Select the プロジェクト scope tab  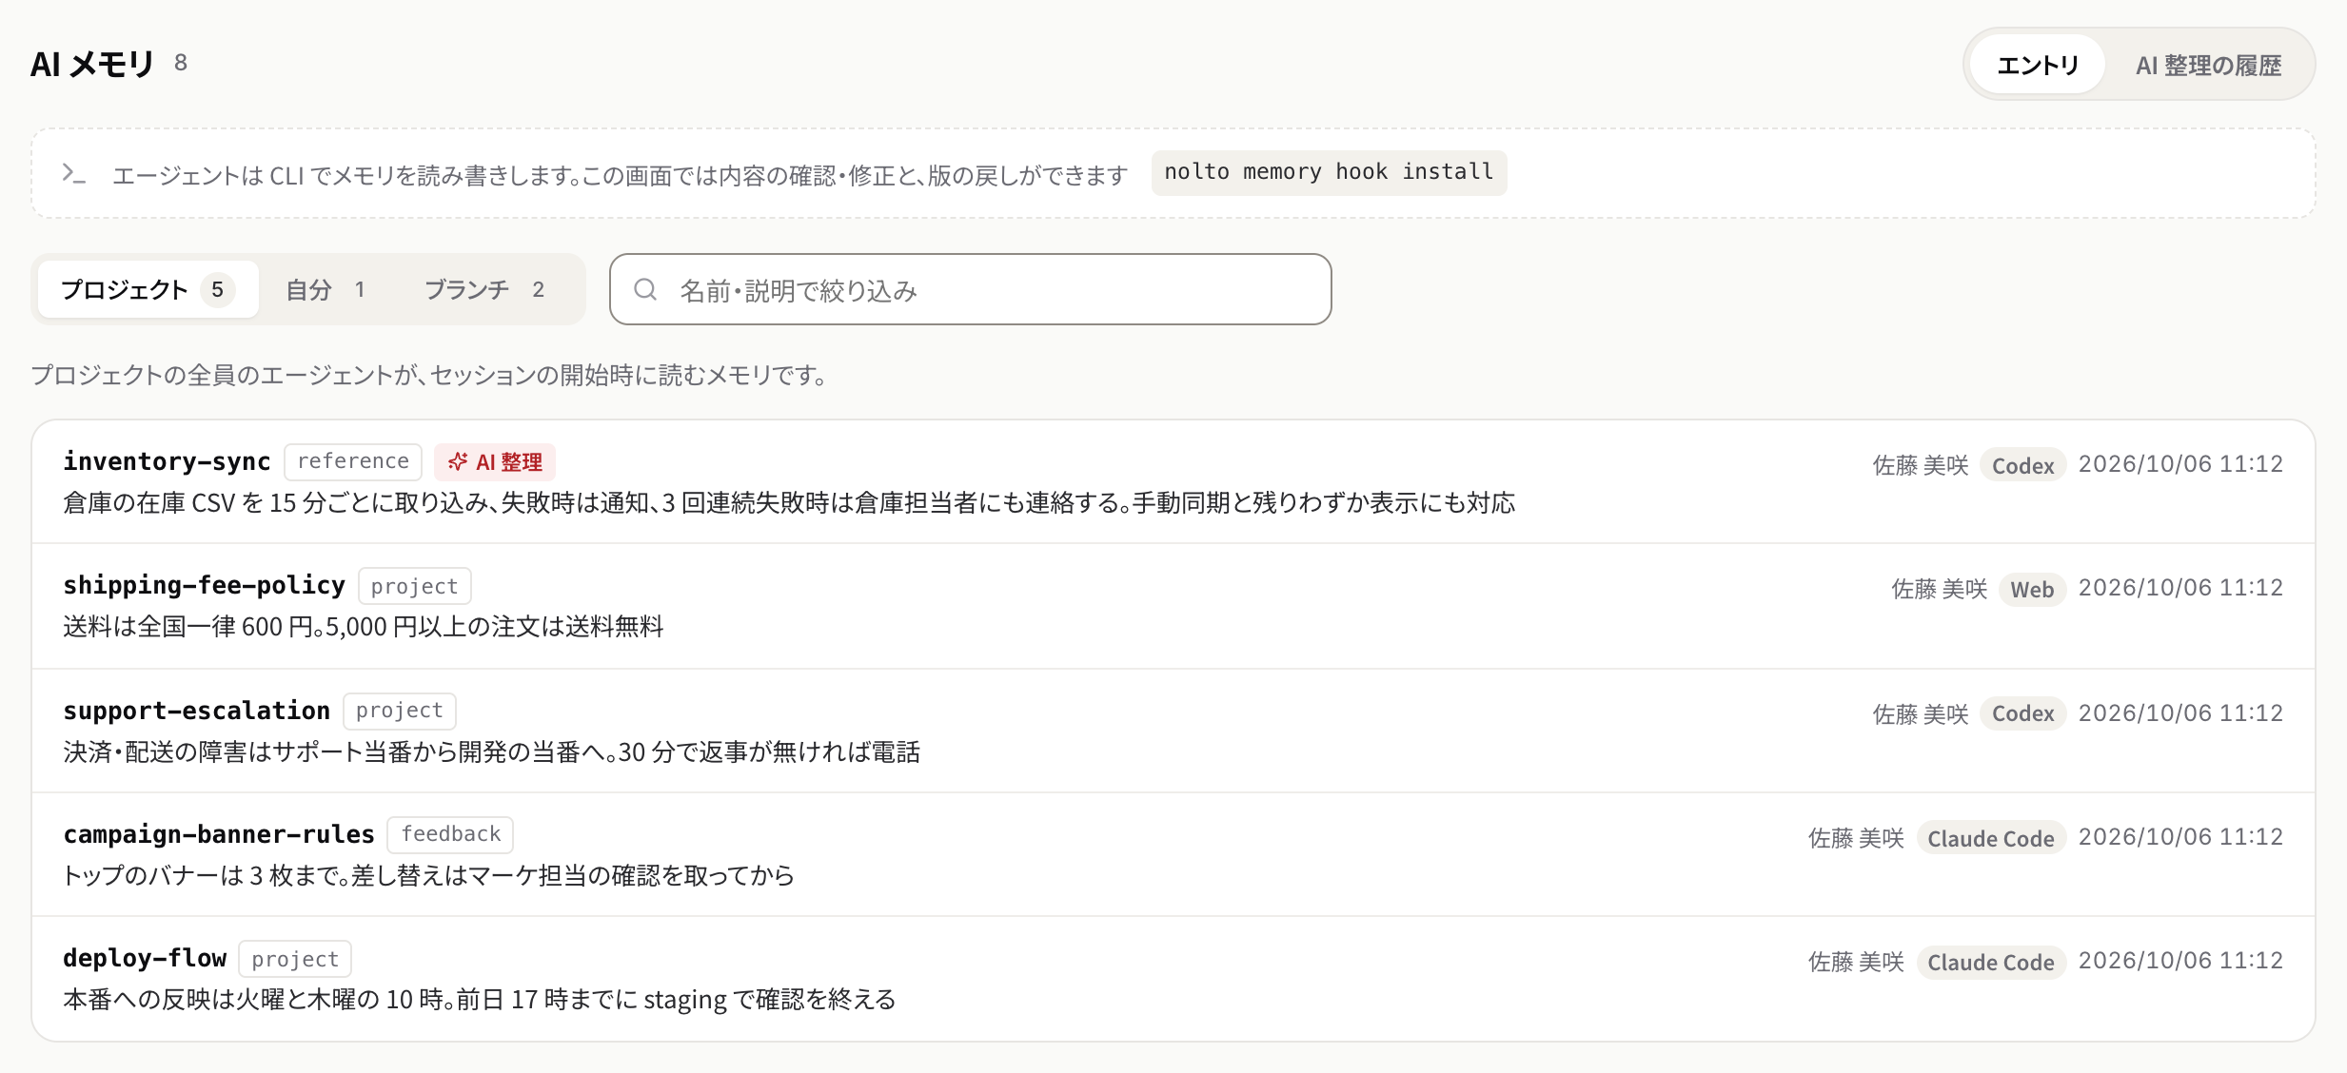coord(148,289)
